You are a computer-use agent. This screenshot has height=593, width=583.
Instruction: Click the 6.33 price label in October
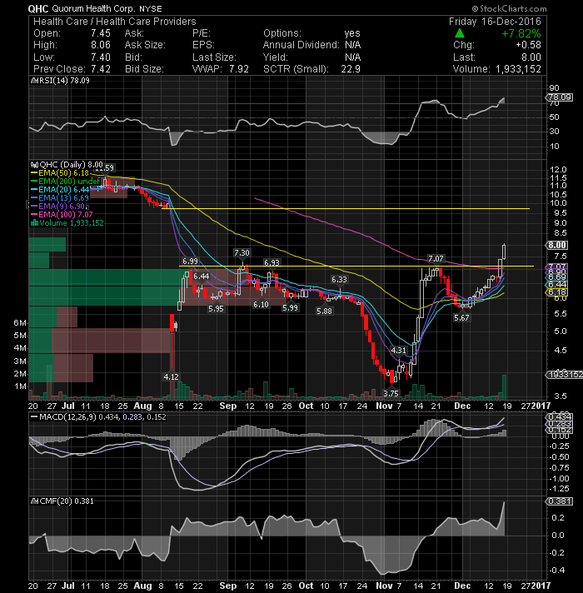pos(339,280)
